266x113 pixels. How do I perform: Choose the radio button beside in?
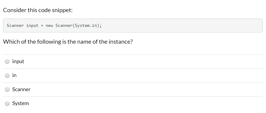pyautogui.click(x=7, y=76)
